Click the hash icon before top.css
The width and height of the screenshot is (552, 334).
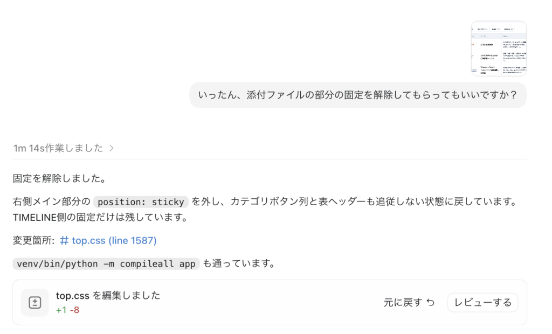click(x=64, y=240)
